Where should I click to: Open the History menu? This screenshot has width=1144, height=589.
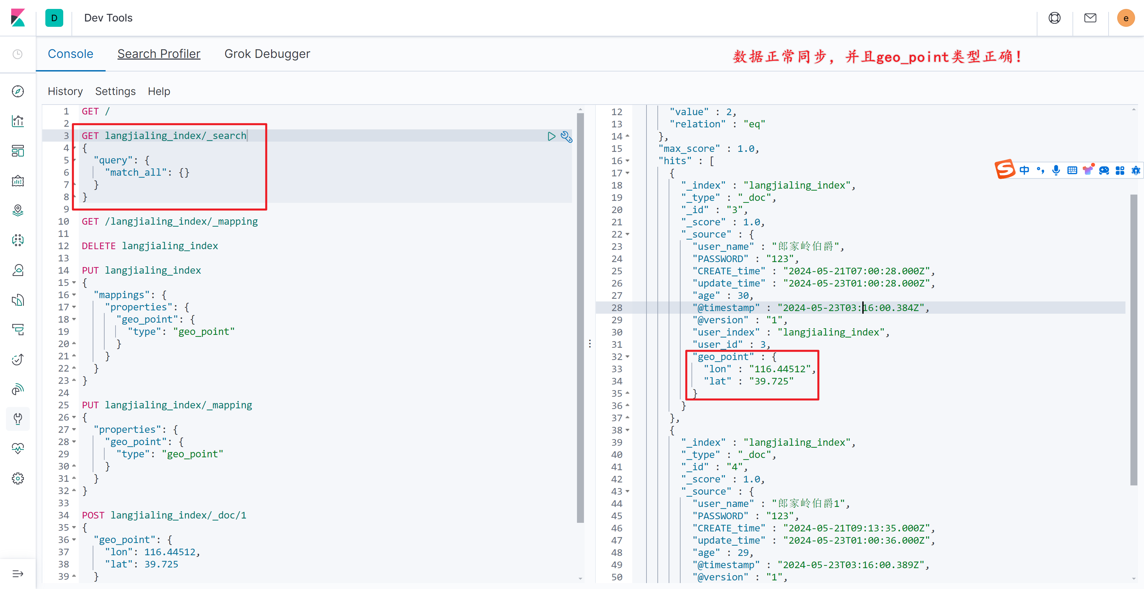coord(65,91)
